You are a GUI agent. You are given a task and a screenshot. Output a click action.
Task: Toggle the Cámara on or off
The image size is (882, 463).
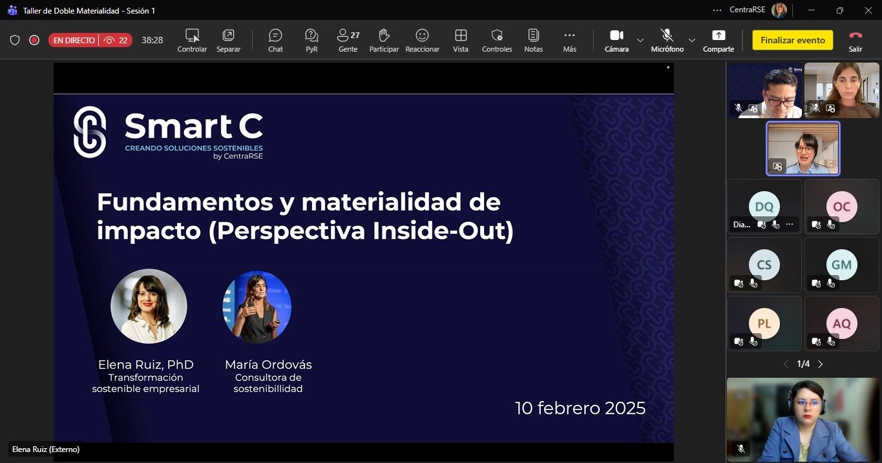coord(616,40)
